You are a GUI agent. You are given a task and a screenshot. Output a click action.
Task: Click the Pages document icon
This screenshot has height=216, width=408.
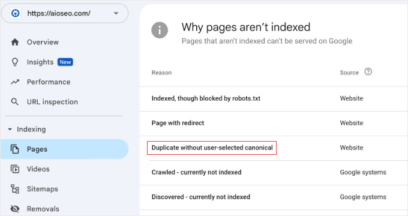click(15, 149)
